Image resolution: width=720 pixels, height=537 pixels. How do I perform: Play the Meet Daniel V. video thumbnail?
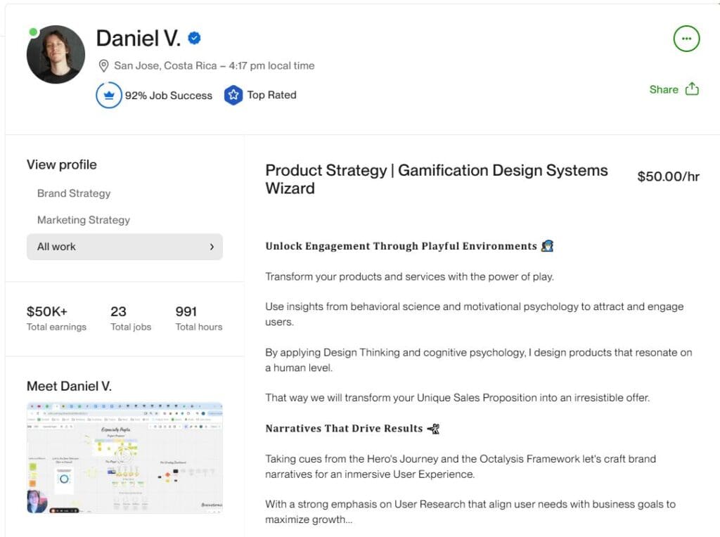[x=124, y=458]
